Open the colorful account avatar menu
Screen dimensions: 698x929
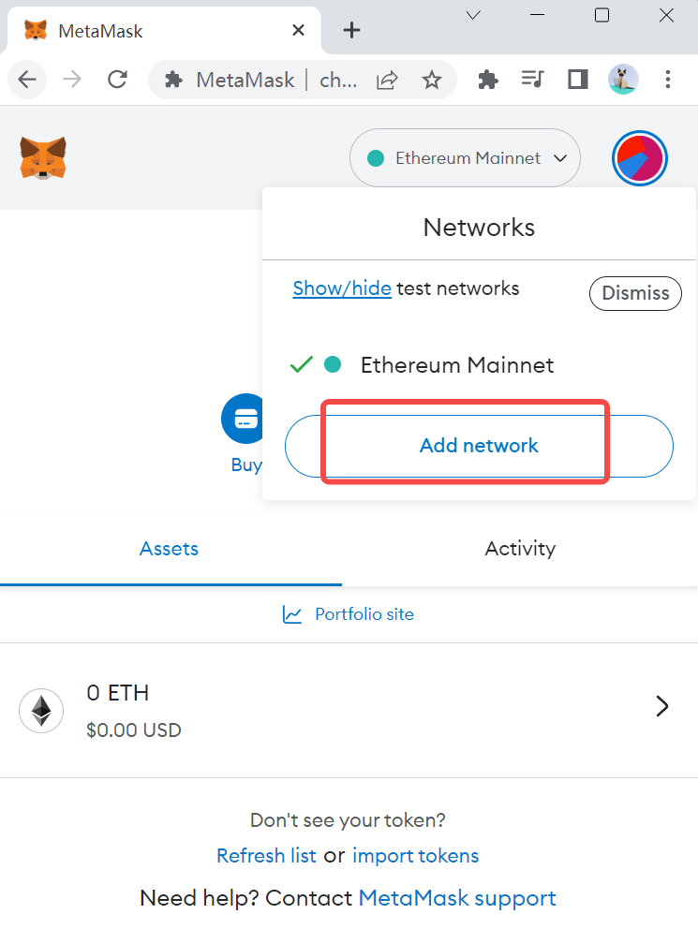tap(640, 157)
